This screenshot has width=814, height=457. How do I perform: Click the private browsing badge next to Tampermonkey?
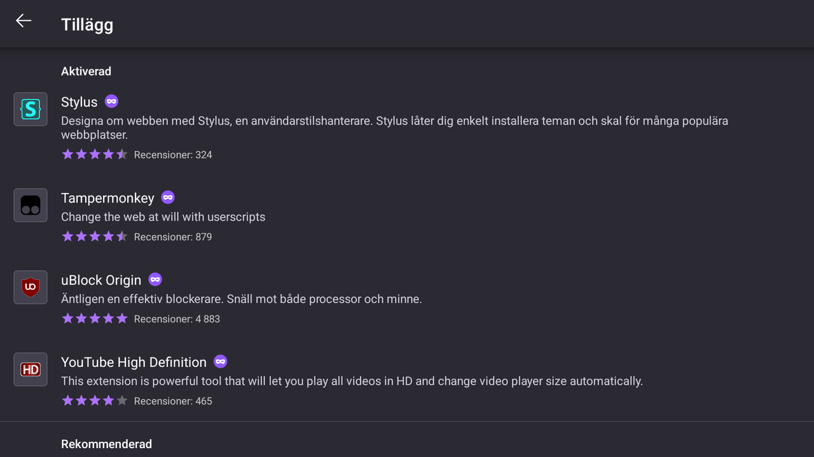tap(168, 197)
